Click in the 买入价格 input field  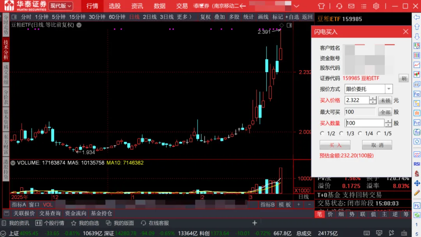coord(357,100)
